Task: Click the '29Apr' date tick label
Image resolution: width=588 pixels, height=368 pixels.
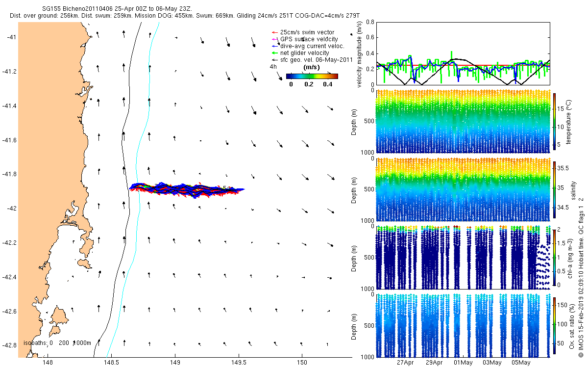Action: (434, 363)
